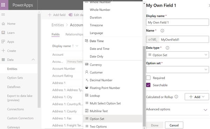This screenshot has width=210, height=129.
Task: Click the Name input MyOwnField1
Action: (x=184, y=39)
